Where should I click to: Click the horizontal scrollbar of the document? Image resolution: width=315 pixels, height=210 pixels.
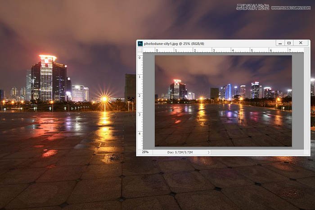coord(256,152)
